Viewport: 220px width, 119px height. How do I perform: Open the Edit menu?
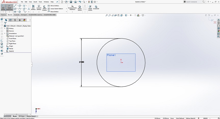point(26,2)
